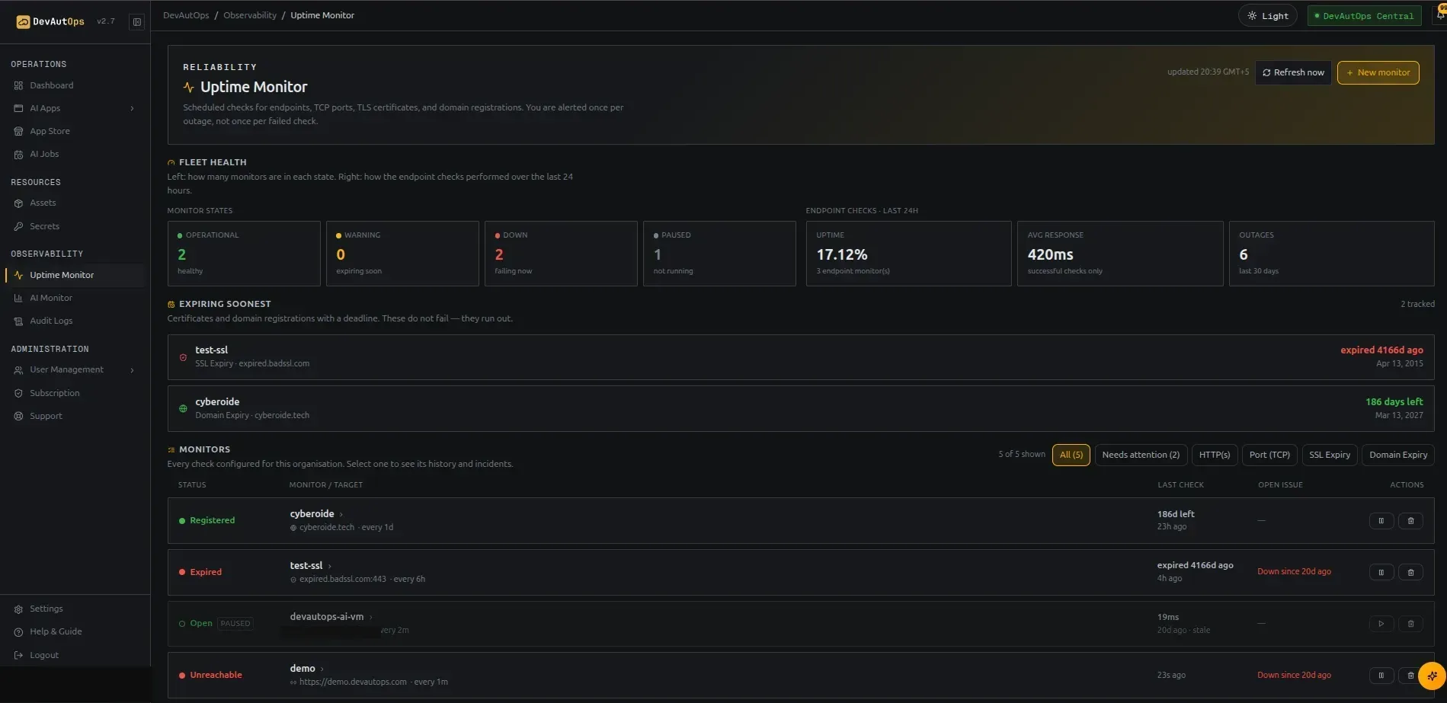Select the Warning state card
1447x703 pixels.
coord(402,254)
